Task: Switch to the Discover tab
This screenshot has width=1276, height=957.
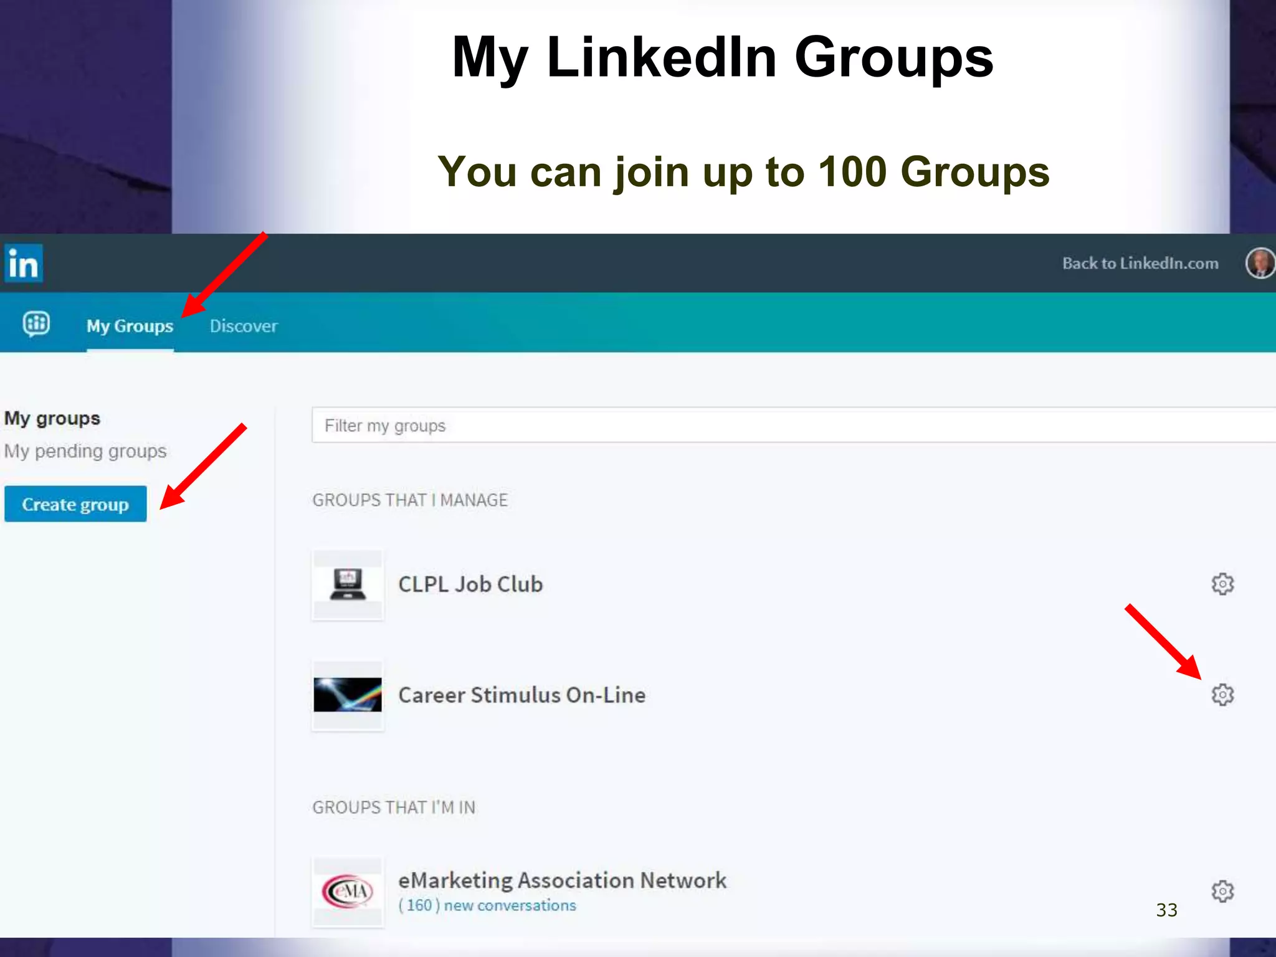Action: click(244, 326)
